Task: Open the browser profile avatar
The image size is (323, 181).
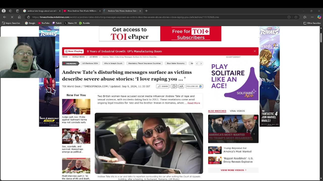Action: pos(4,11)
